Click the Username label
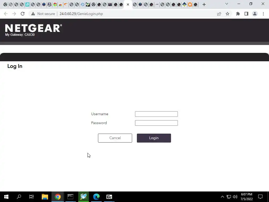269x202 pixels. pyautogui.click(x=100, y=114)
